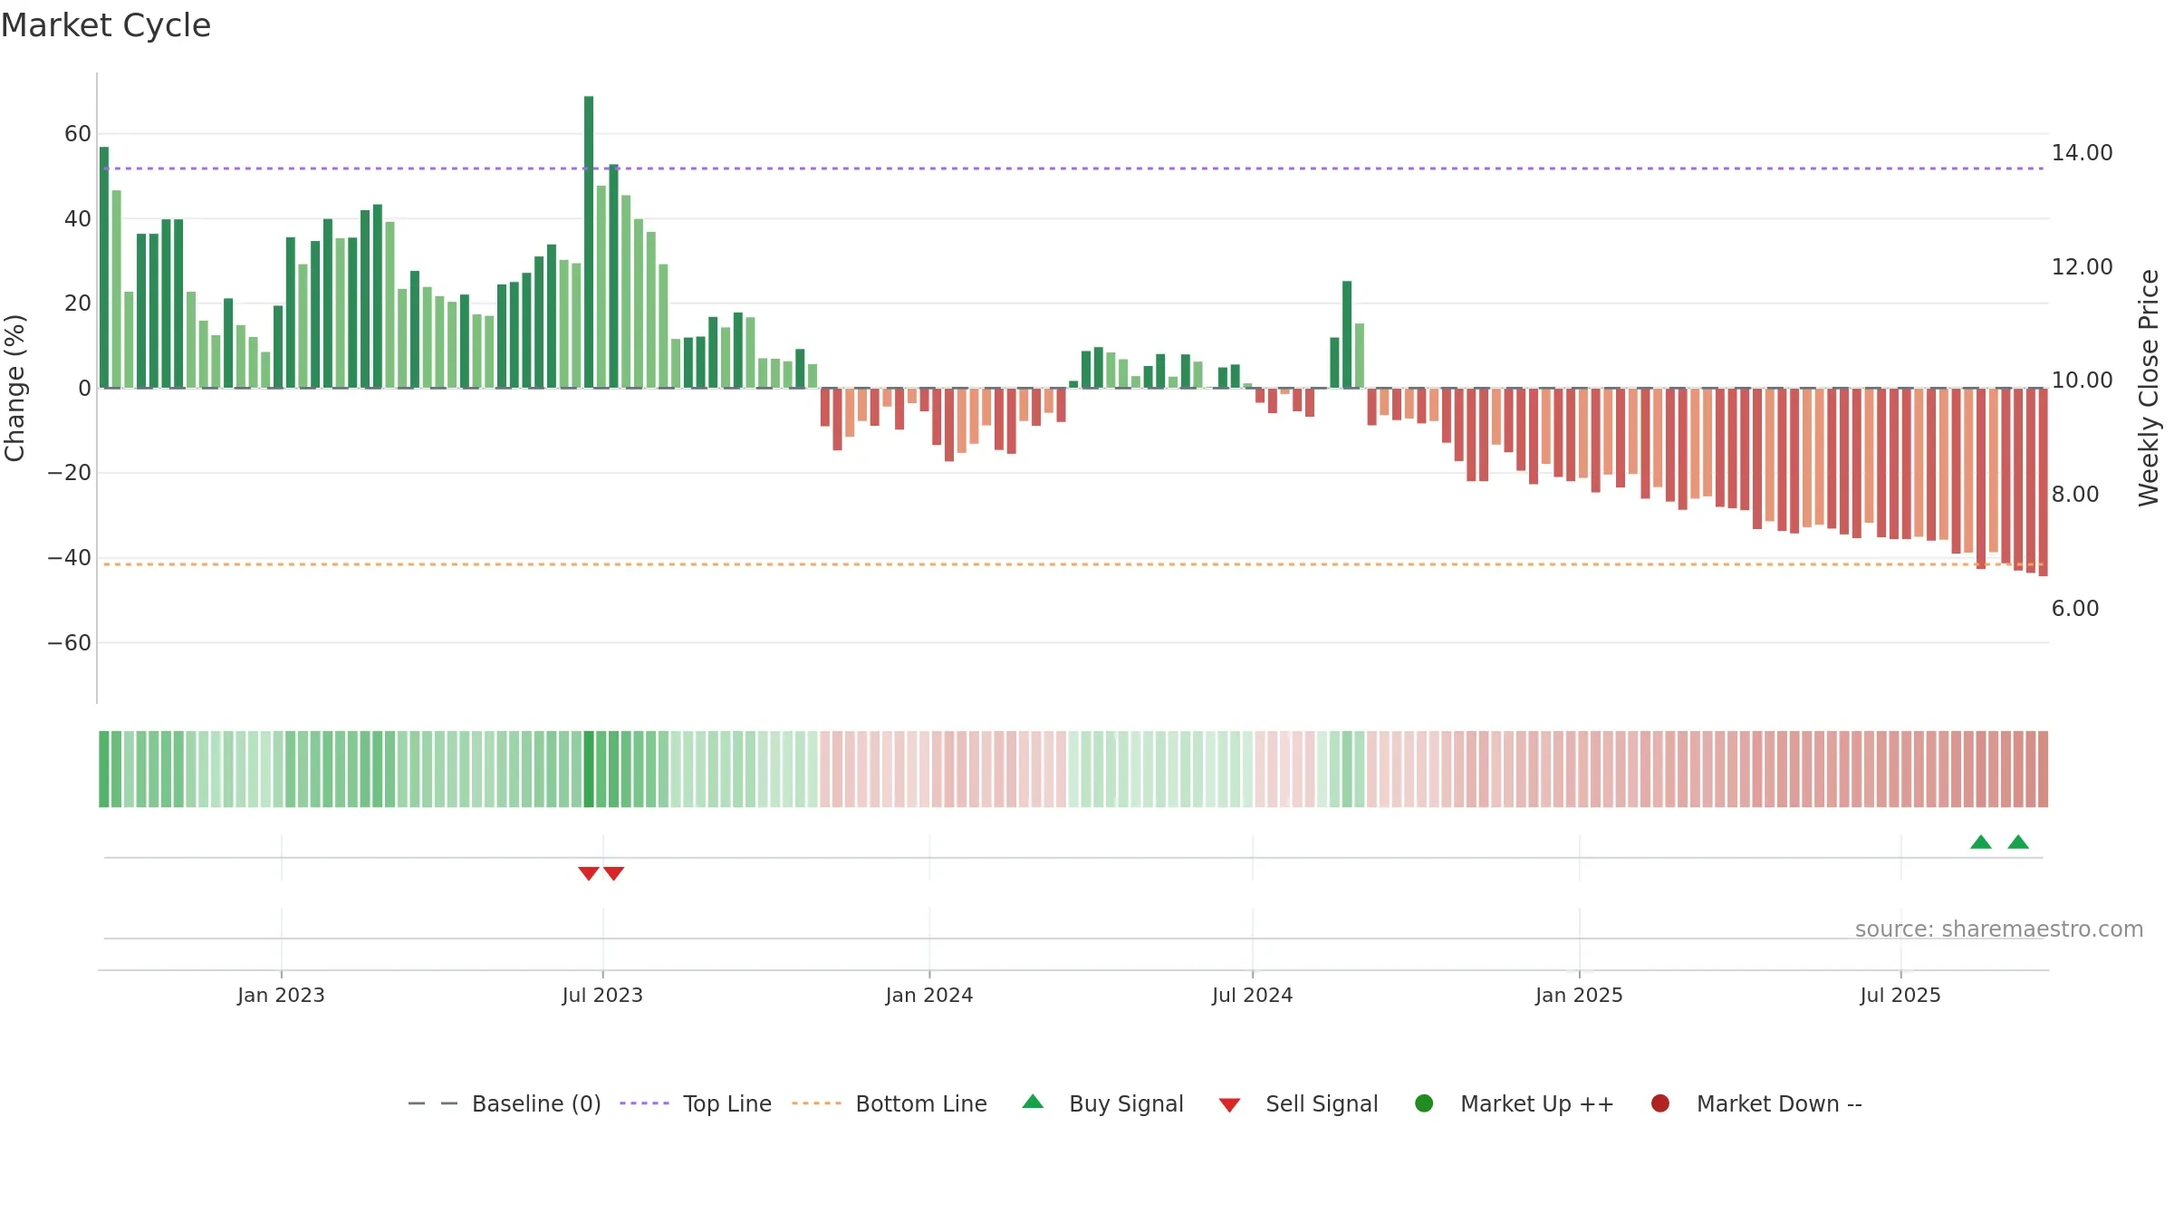Click the first green heatmap cell at strip's left end
This screenshot has width=2174, height=1223.
click(x=104, y=769)
